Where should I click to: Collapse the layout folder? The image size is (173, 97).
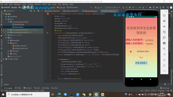[8, 43]
